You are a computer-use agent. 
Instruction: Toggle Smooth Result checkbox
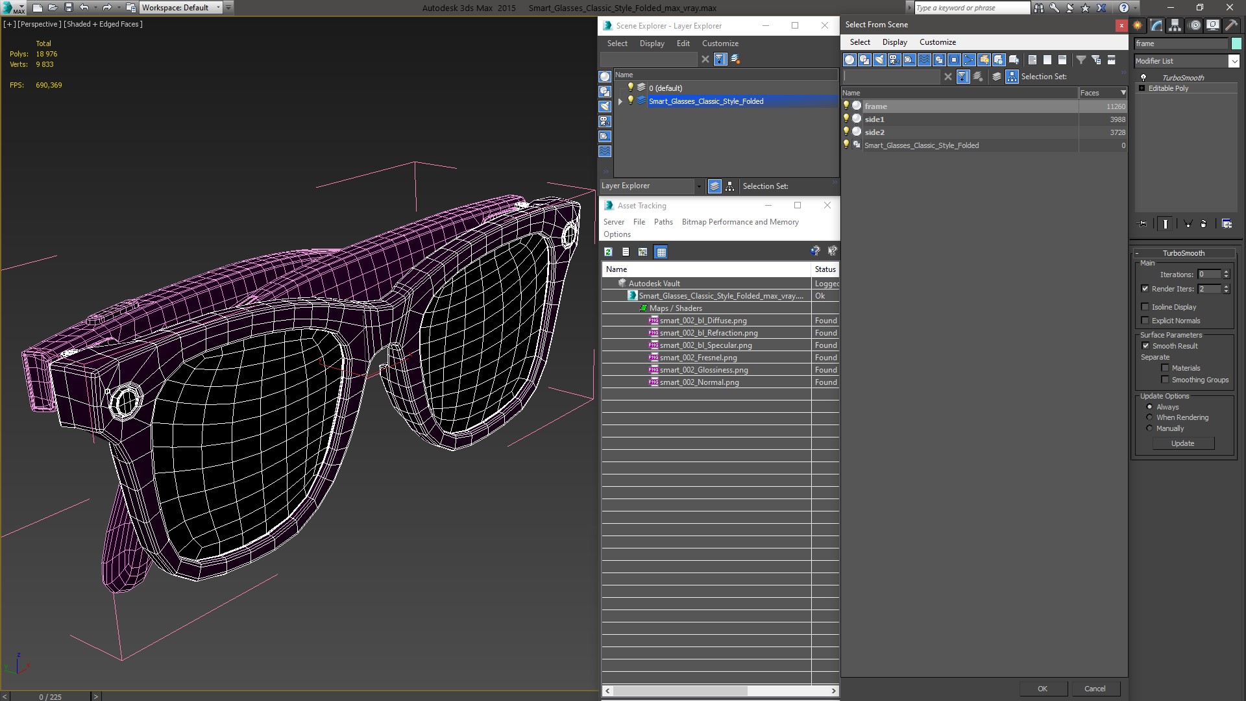1145,346
